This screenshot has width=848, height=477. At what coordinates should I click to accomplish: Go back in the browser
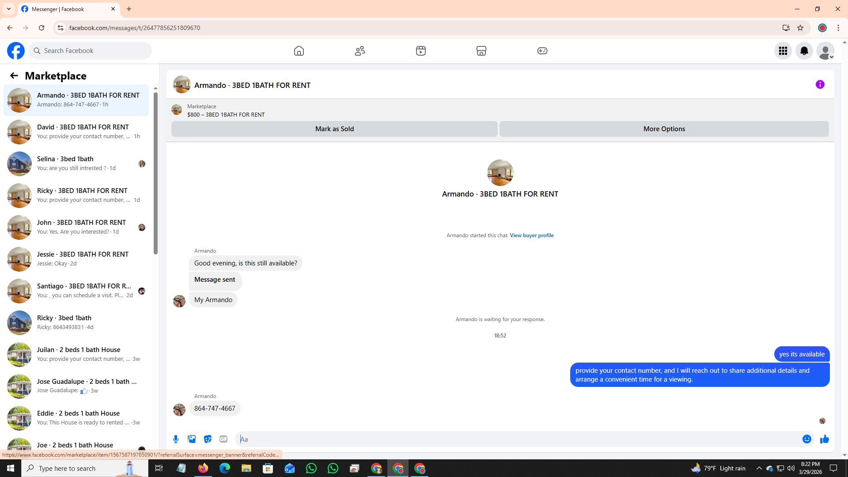pyautogui.click(x=10, y=28)
